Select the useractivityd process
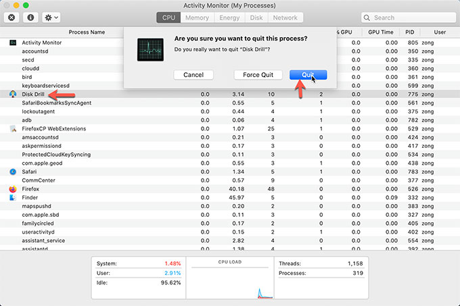The width and height of the screenshot is (460, 306). pos(38,232)
